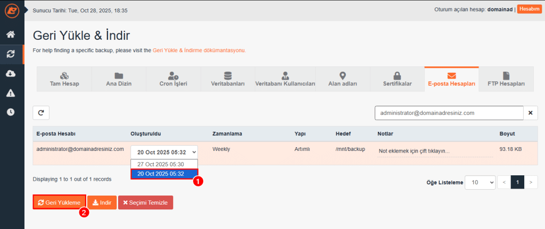
Task: Switch to the FTP Hesapları tab
Action: (506, 79)
